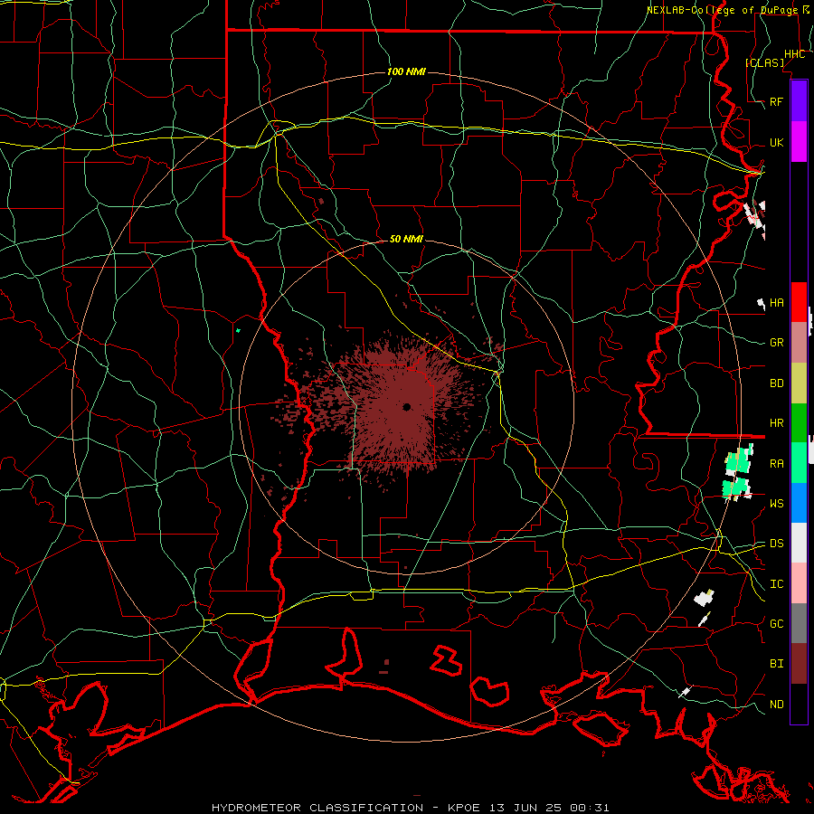Image resolution: width=814 pixels, height=814 pixels.
Task: Click the RF legend label
Action: pyautogui.click(x=776, y=101)
